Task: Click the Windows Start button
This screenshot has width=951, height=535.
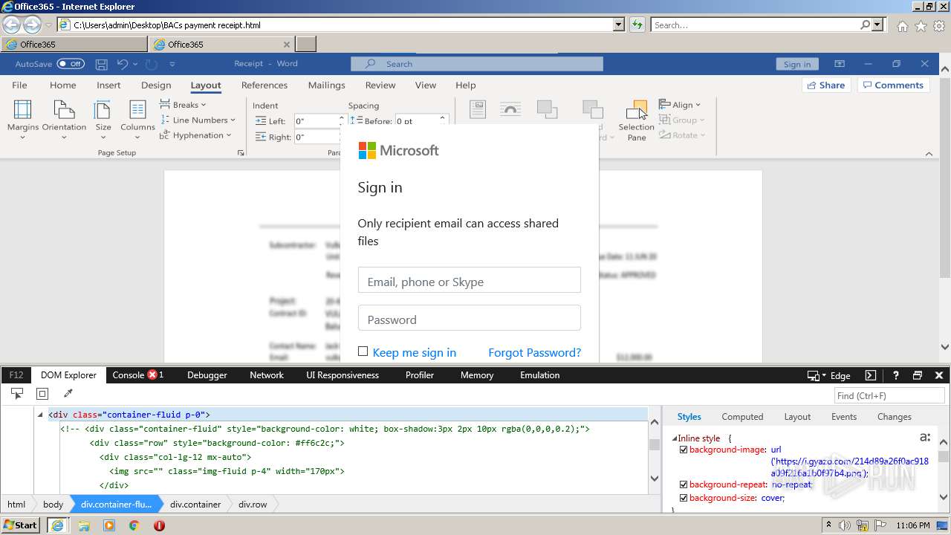Action: [21, 525]
